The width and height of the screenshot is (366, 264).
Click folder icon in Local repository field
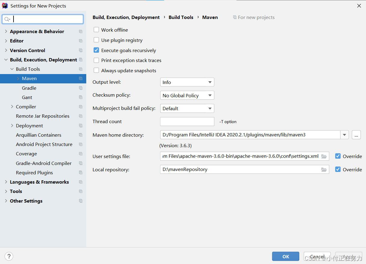point(324,169)
